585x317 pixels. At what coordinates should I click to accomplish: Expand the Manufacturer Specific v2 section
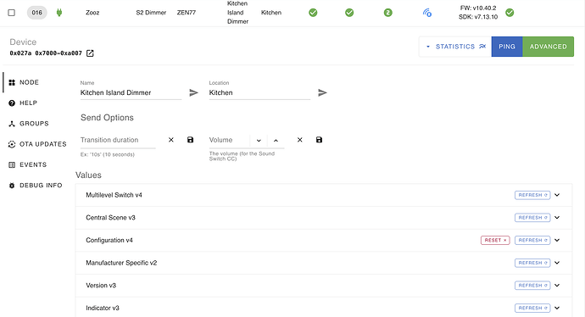pos(557,263)
